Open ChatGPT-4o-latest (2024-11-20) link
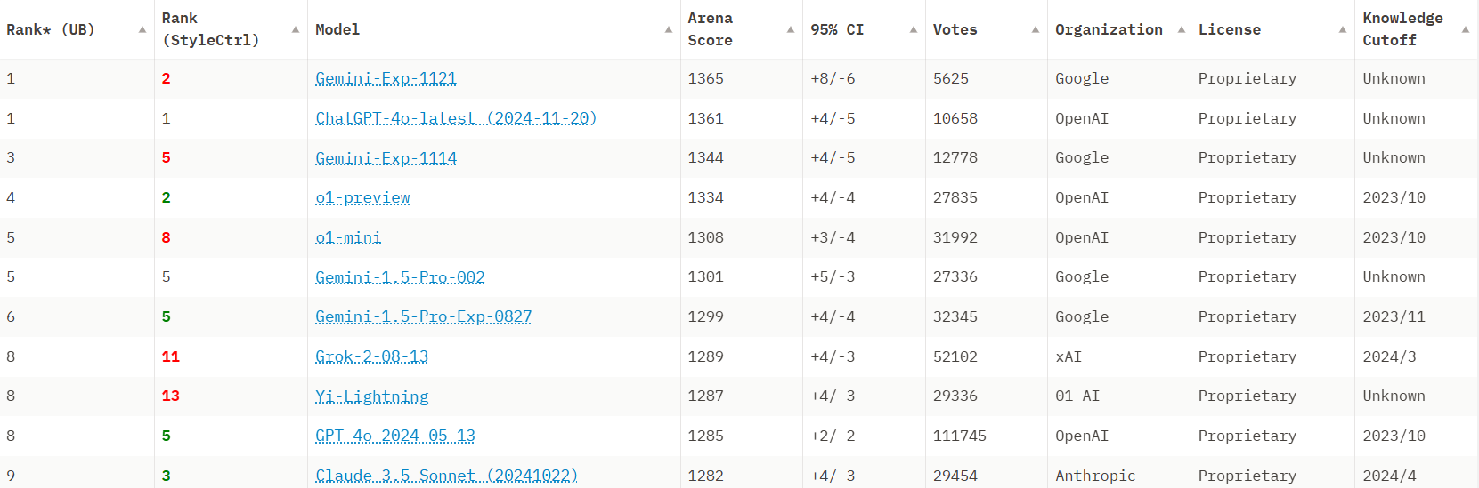 coord(456,118)
